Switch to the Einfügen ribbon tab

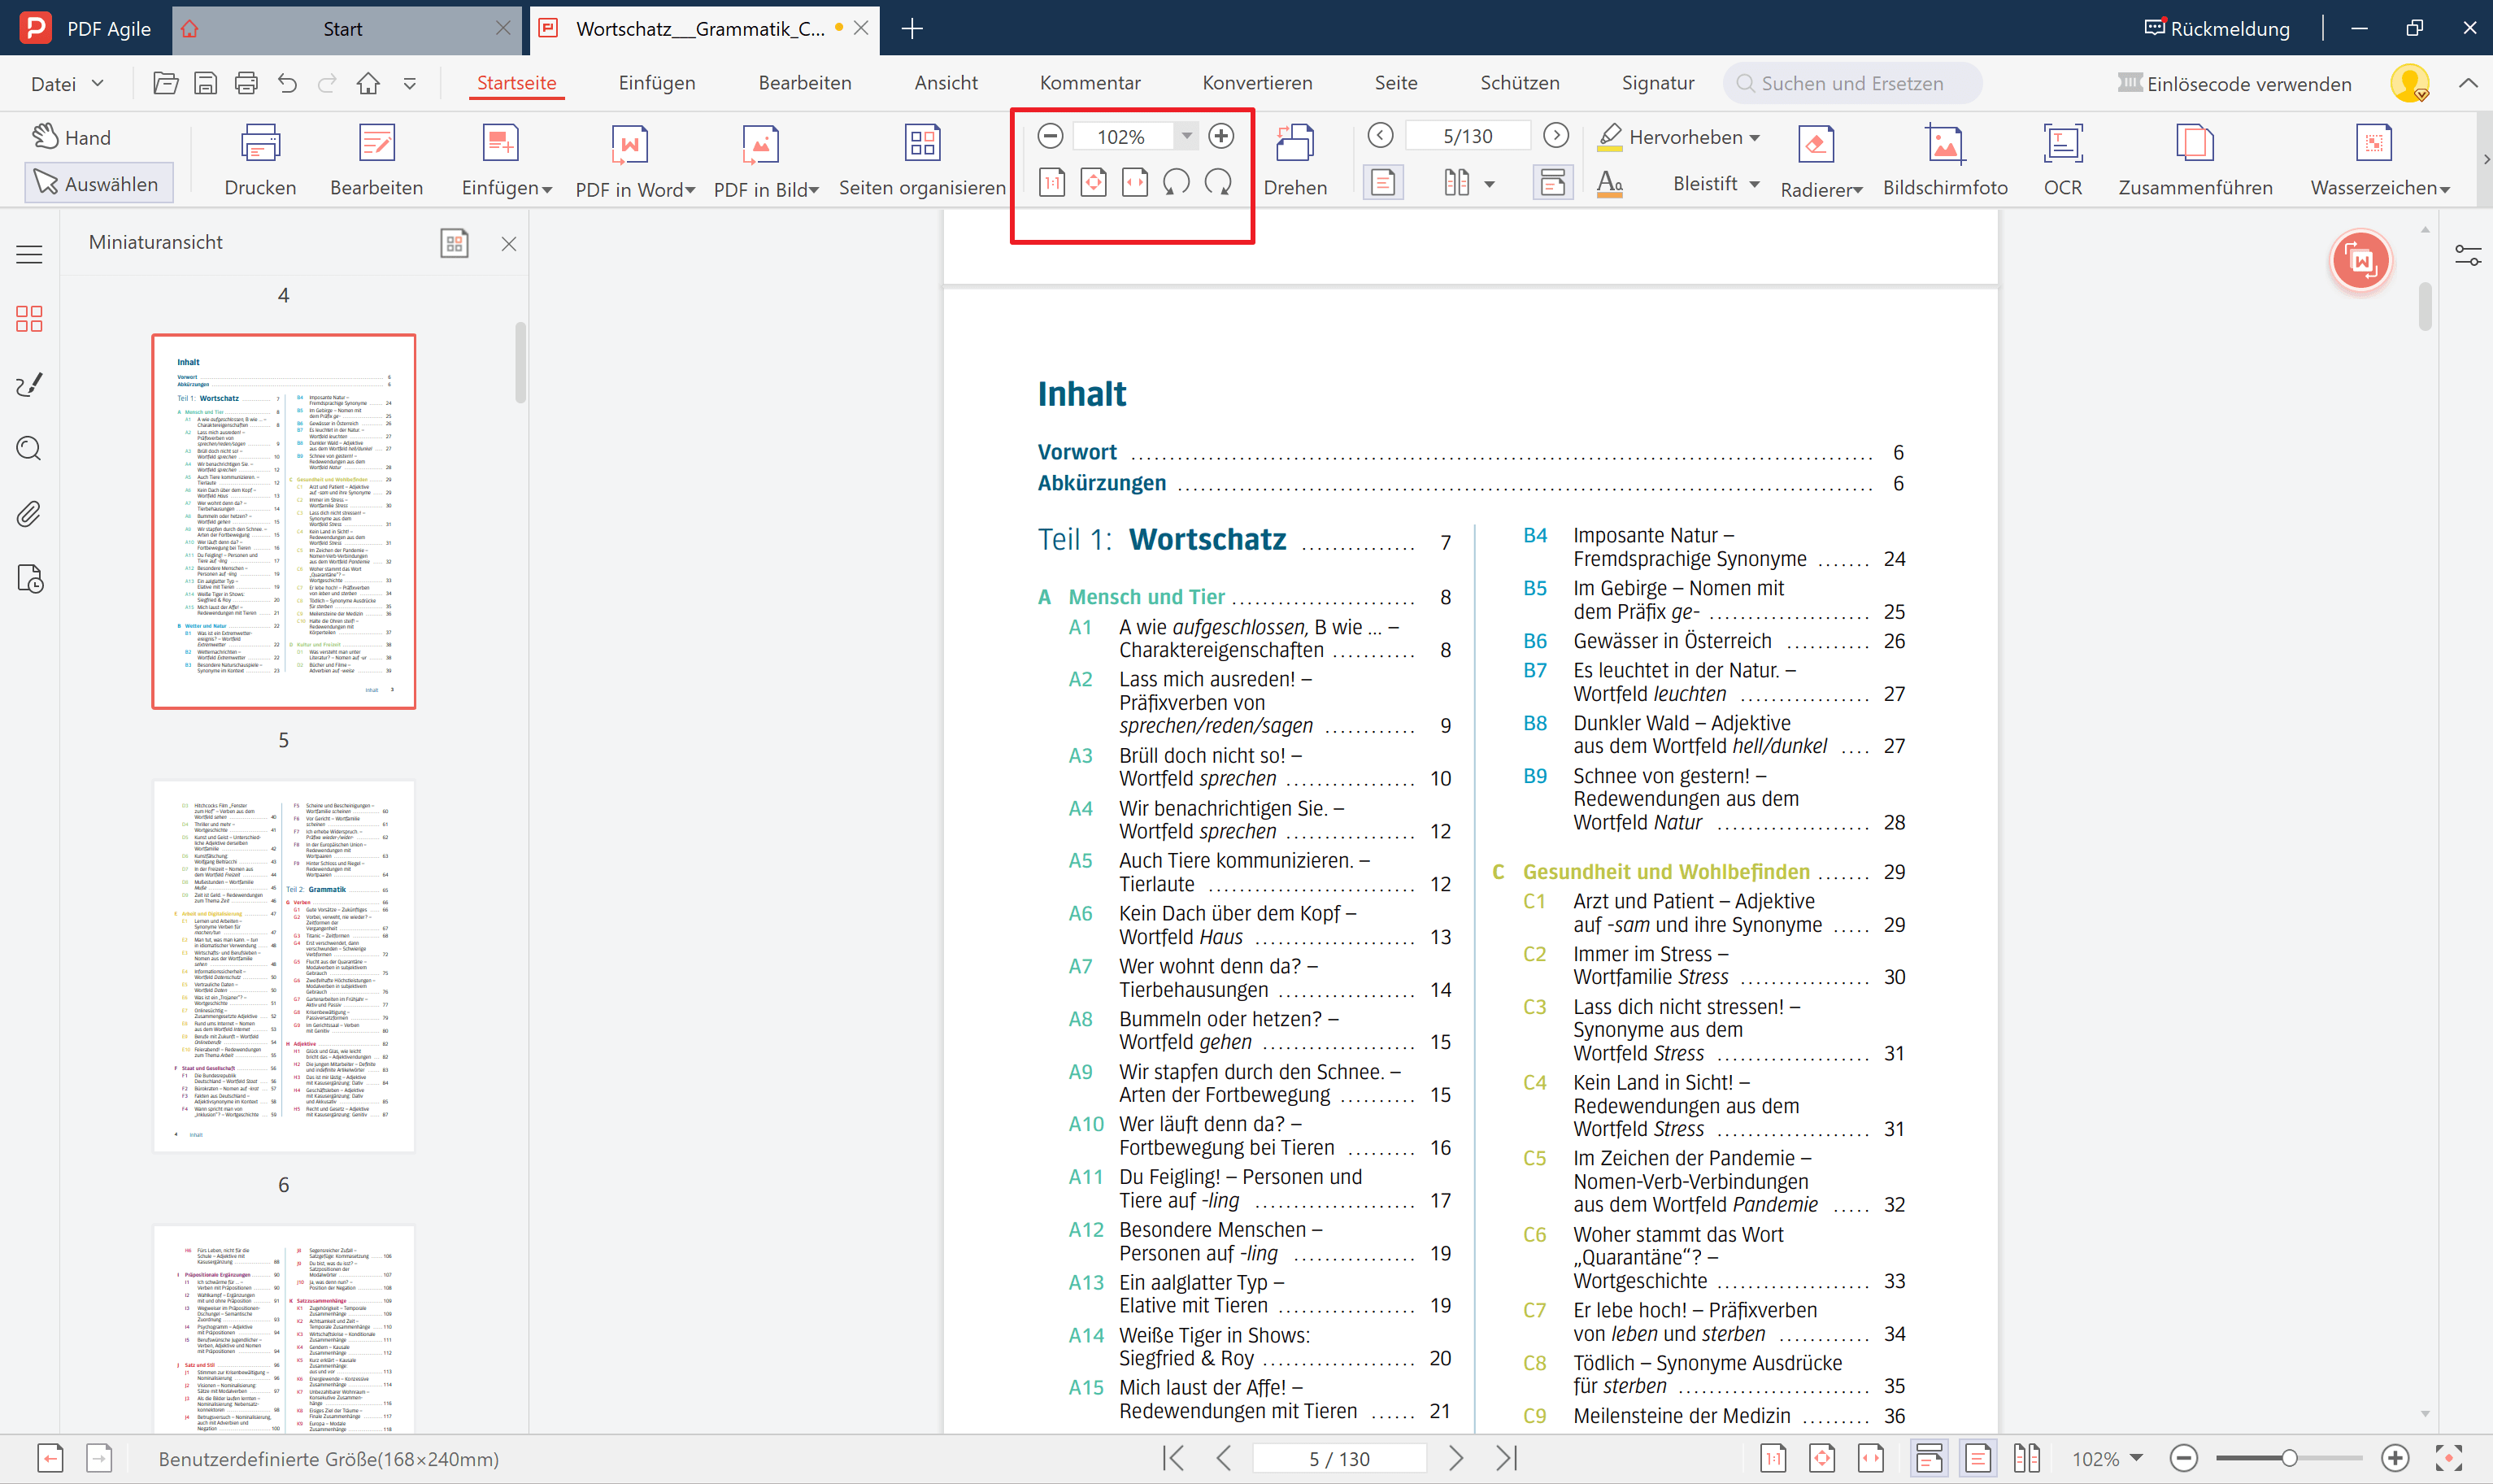click(656, 83)
